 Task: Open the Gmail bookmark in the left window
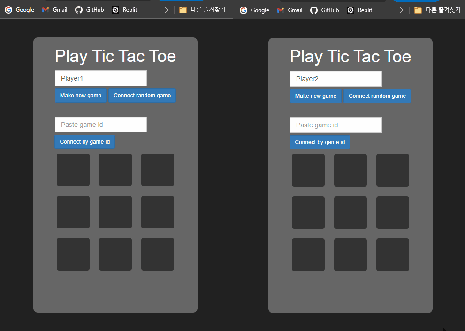(x=54, y=10)
